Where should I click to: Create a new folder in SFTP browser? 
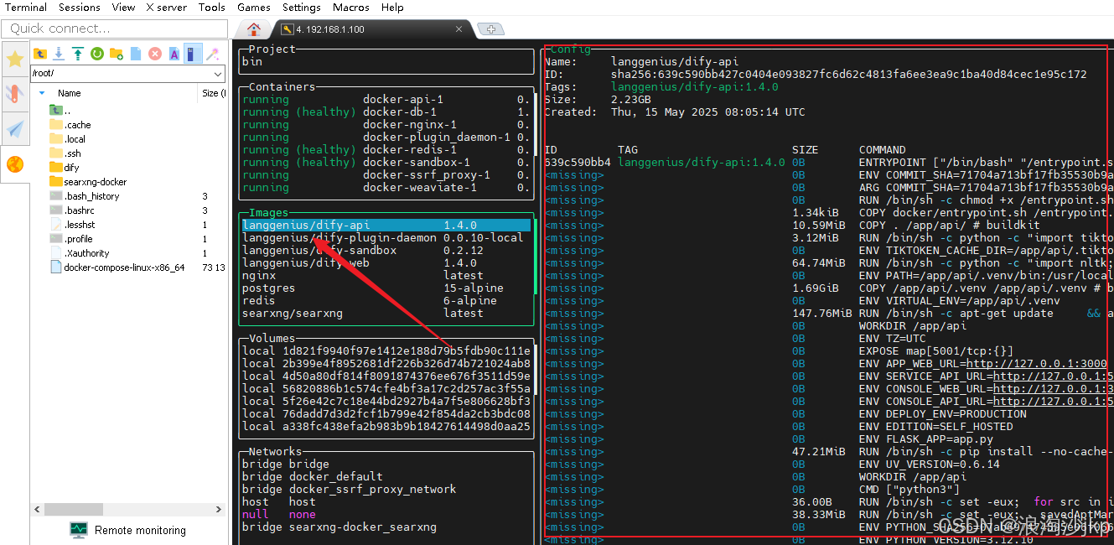[x=117, y=54]
